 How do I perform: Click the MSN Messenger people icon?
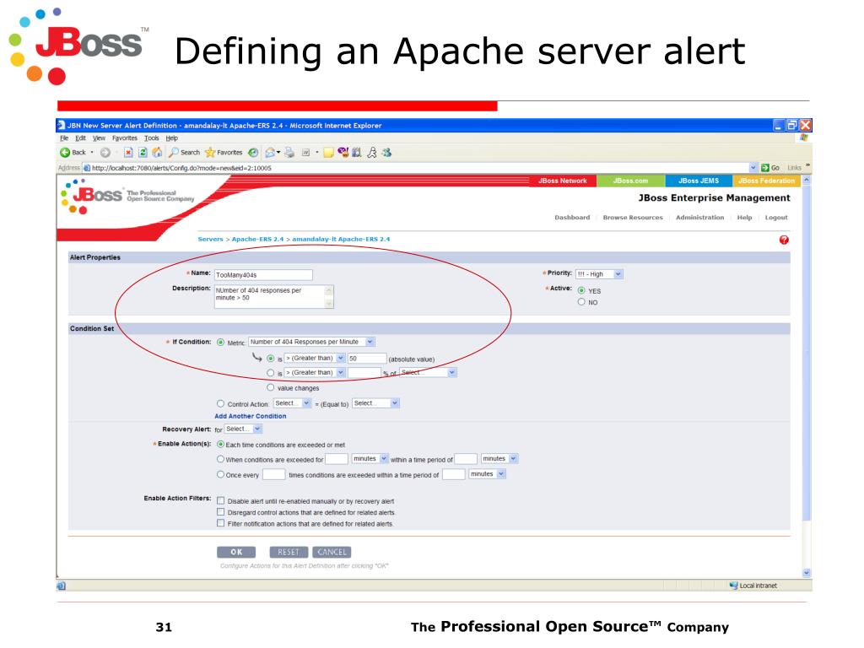pos(386,153)
